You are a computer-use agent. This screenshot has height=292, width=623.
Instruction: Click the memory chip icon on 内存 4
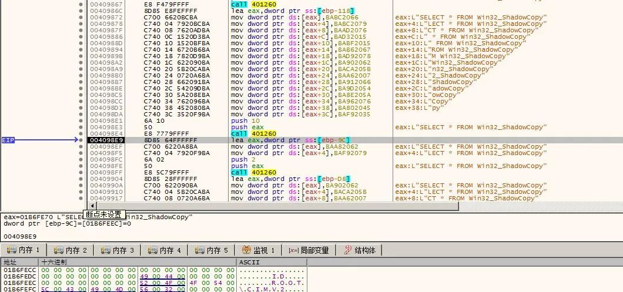[153, 250]
